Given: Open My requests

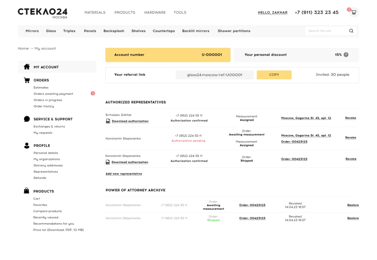Looking at the screenshot, I should coord(43,133).
